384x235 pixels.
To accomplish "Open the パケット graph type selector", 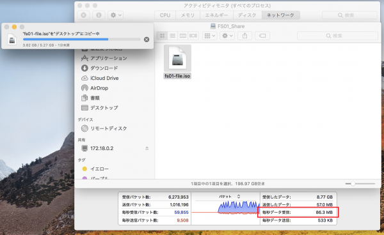I will pos(230,197).
